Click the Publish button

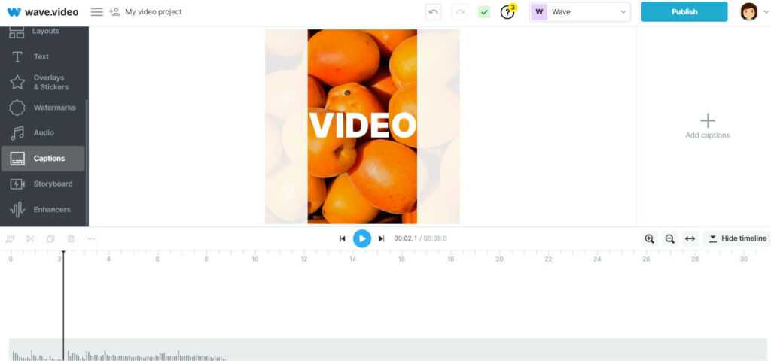[684, 12]
